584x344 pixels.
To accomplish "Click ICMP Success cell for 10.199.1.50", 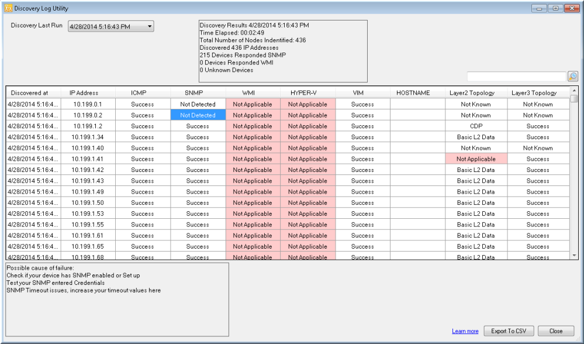I will [x=143, y=203].
